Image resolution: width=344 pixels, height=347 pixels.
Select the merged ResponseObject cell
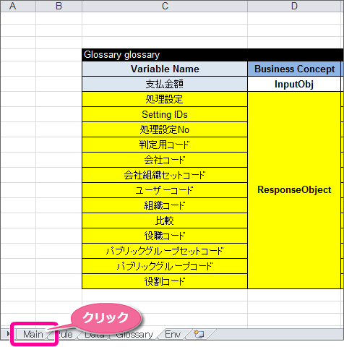coord(294,190)
